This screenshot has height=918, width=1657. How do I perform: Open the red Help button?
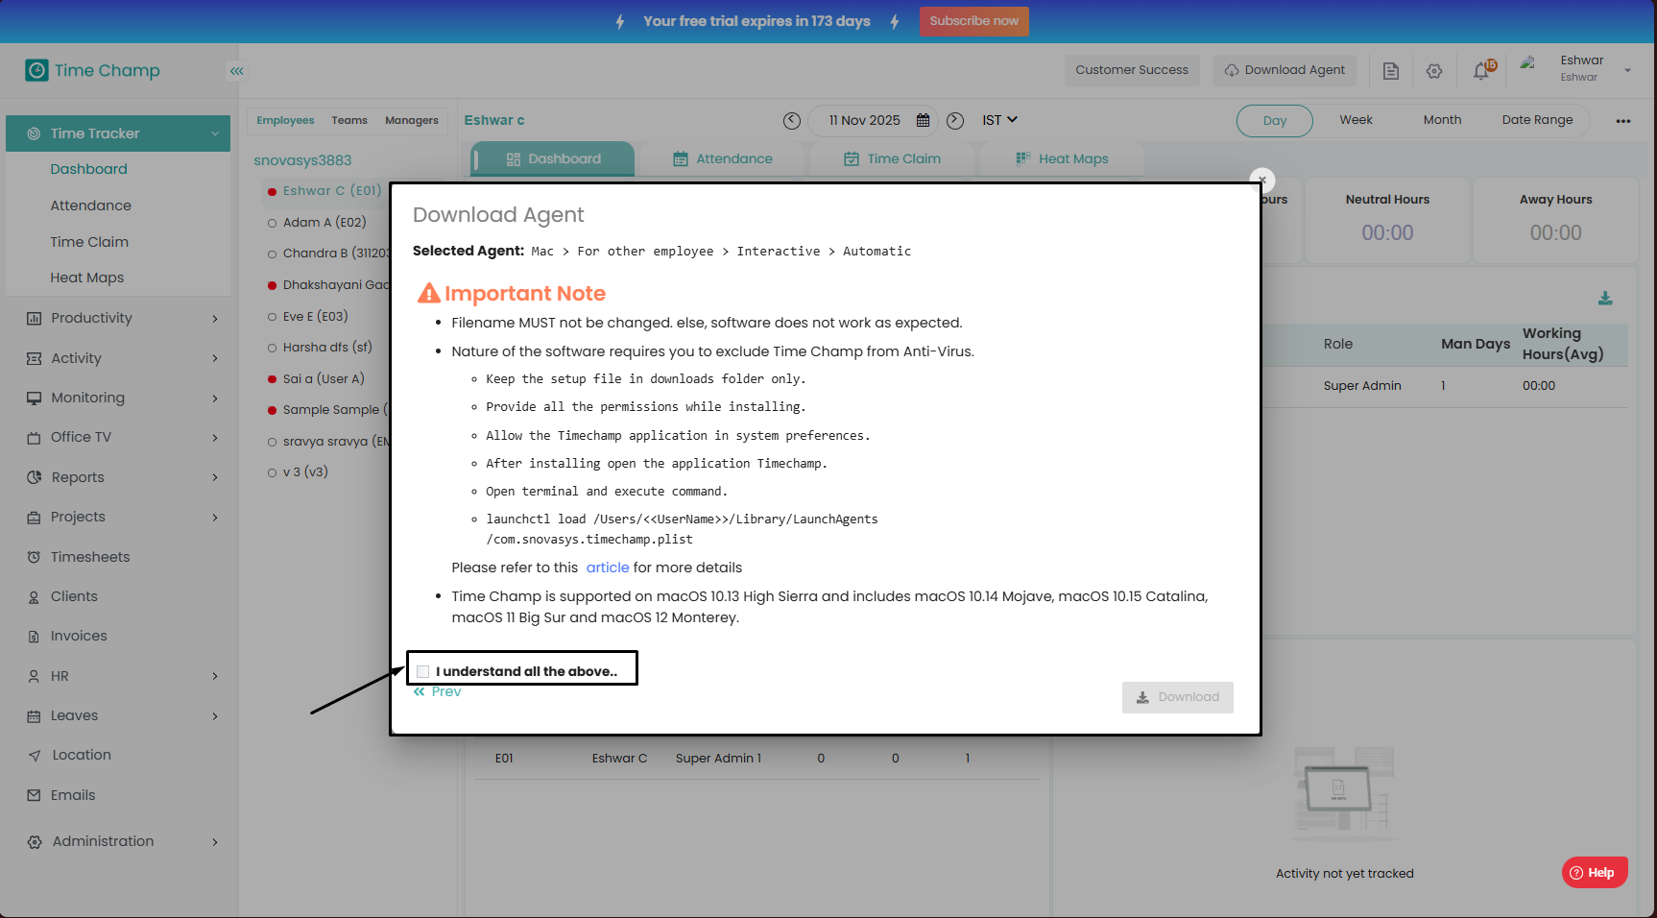tap(1594, 872)
